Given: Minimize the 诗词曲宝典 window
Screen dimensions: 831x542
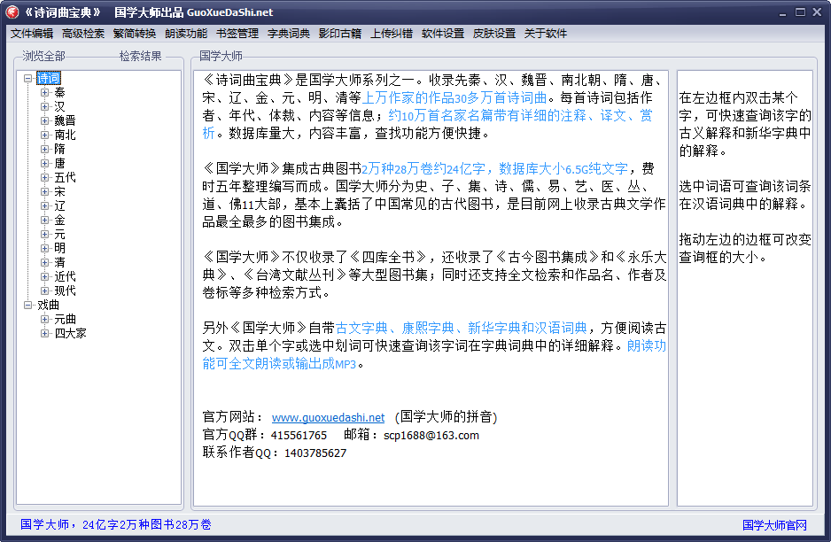Looking at the screenshot, I should (x=783, y=12).
